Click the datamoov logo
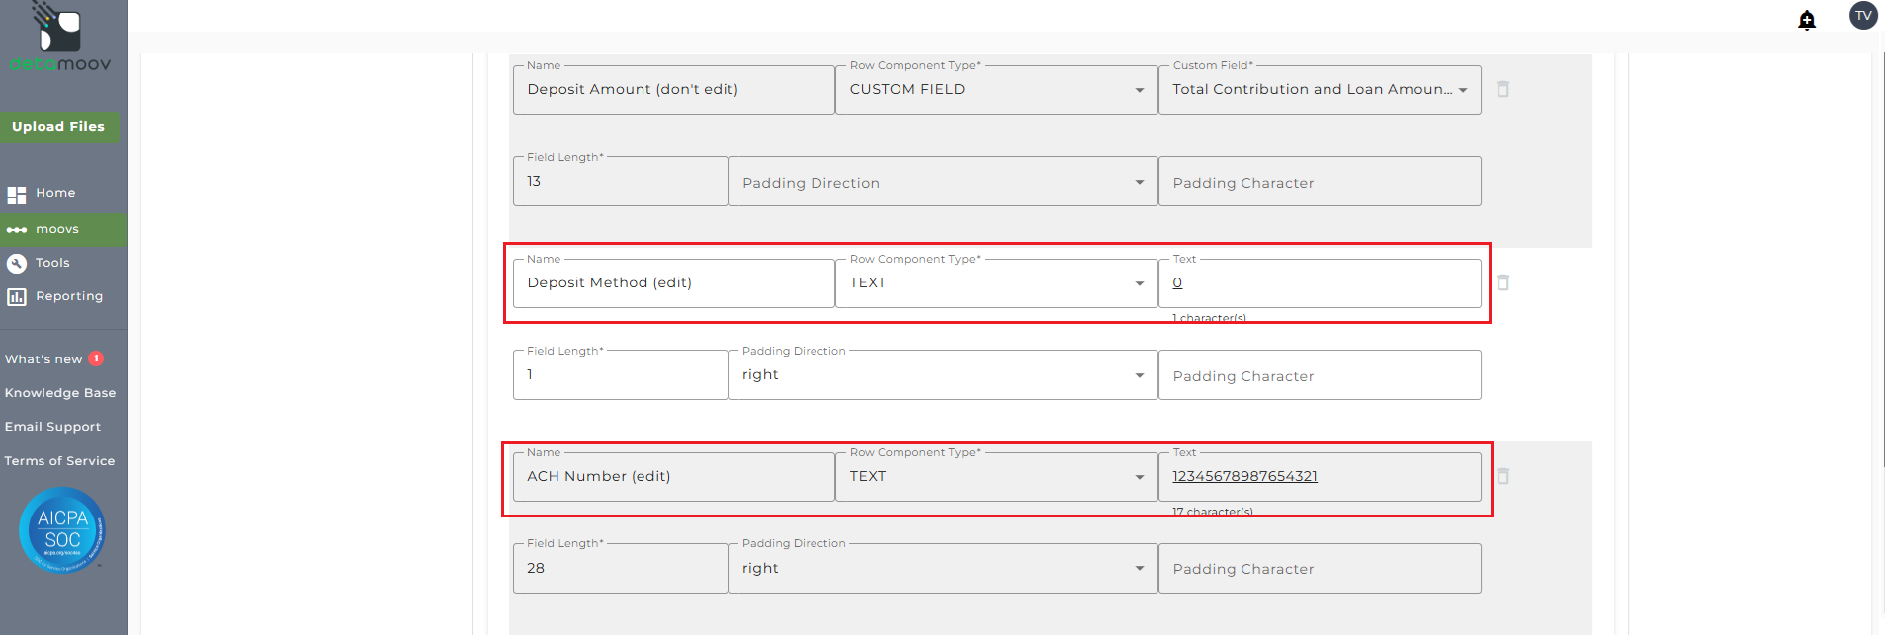The height and width of the screenshot is (635, 1885). click(60, 40)
